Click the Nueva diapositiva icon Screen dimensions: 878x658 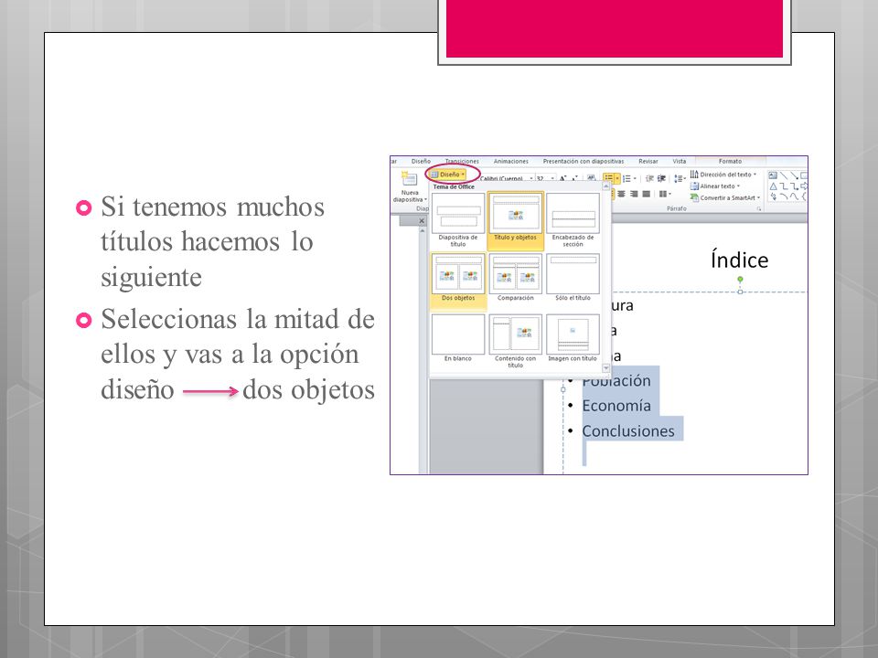[410, 179]
